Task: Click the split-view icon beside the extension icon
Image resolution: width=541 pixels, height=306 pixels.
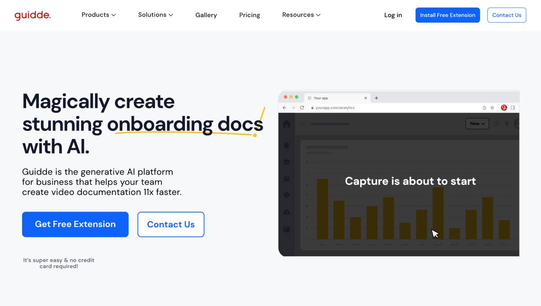Action: click(513, 107)
